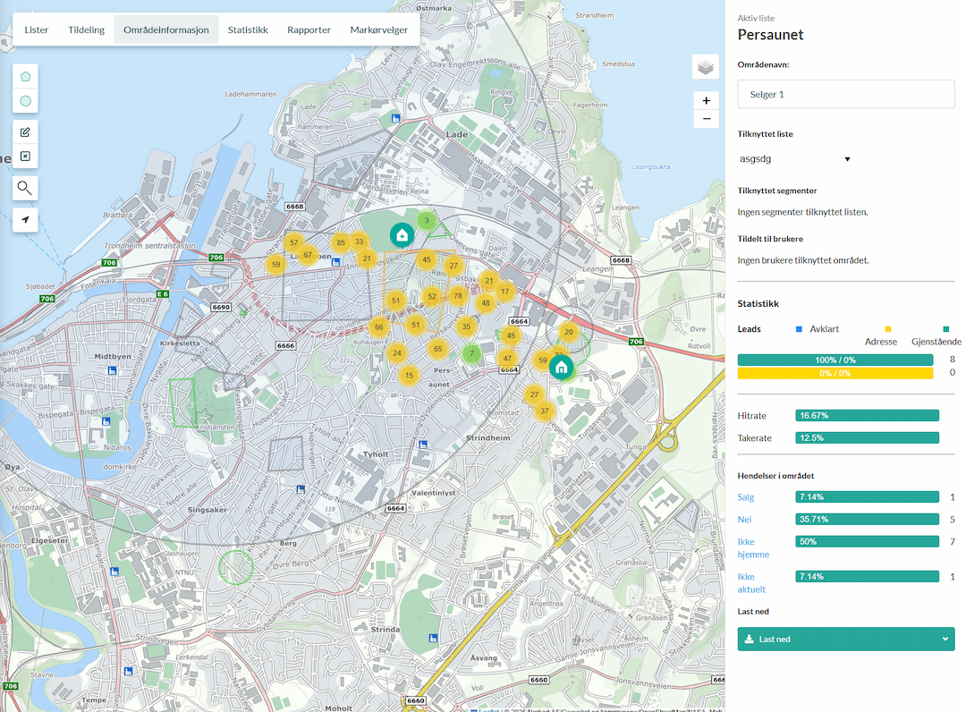
Task: Click the Ikke hjemme 50% bar
Action: point(868,541)
